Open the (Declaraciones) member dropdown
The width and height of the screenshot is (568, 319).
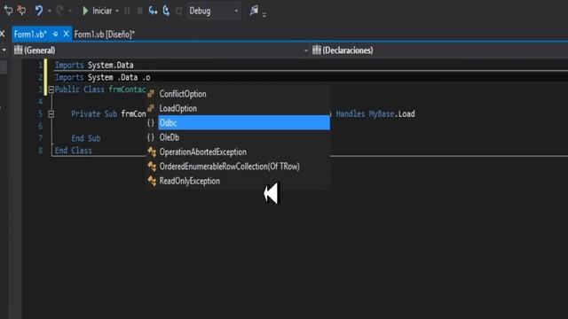pyautogui.click(x=439, y=51)
